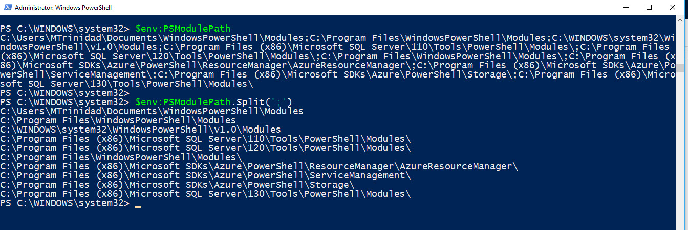Click the scrollbar up arrow
688x230 pixels.
pyautogui.click(x=681, y=20)
